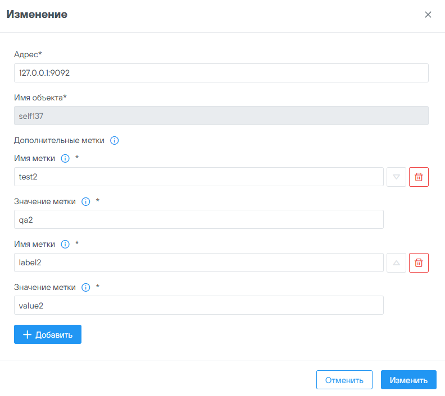Image resolution: width=445 pixels, height=396 pixels.
Task: Click the Отменить button
Action: 344,380
